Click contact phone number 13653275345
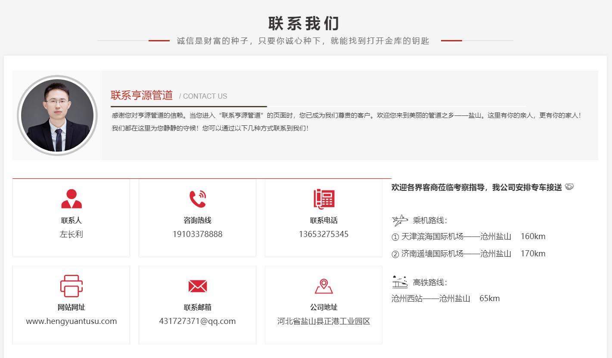 tap(324, 234)
